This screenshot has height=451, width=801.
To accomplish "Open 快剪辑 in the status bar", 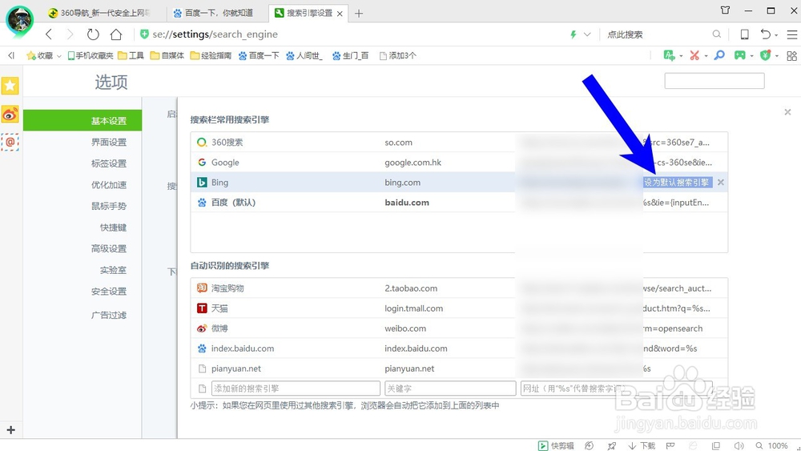I will coord(556,445).
